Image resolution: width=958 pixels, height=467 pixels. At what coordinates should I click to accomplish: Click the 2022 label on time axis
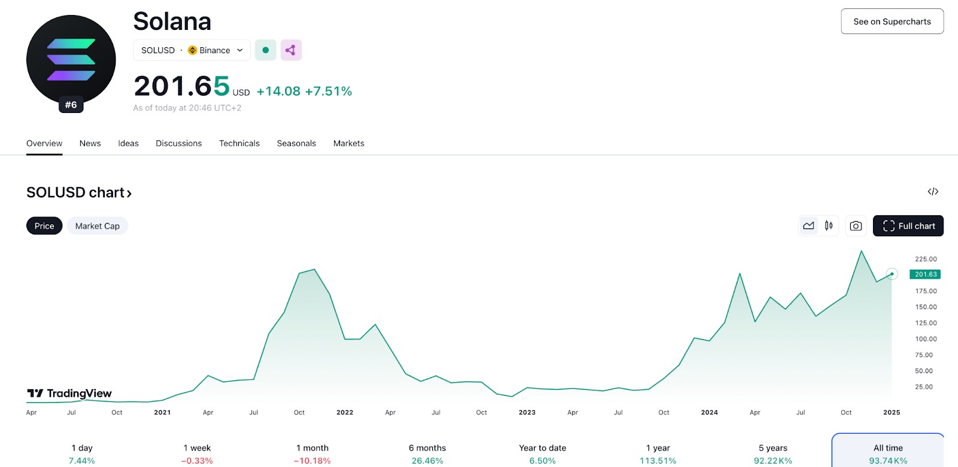(x=345, y=413)
